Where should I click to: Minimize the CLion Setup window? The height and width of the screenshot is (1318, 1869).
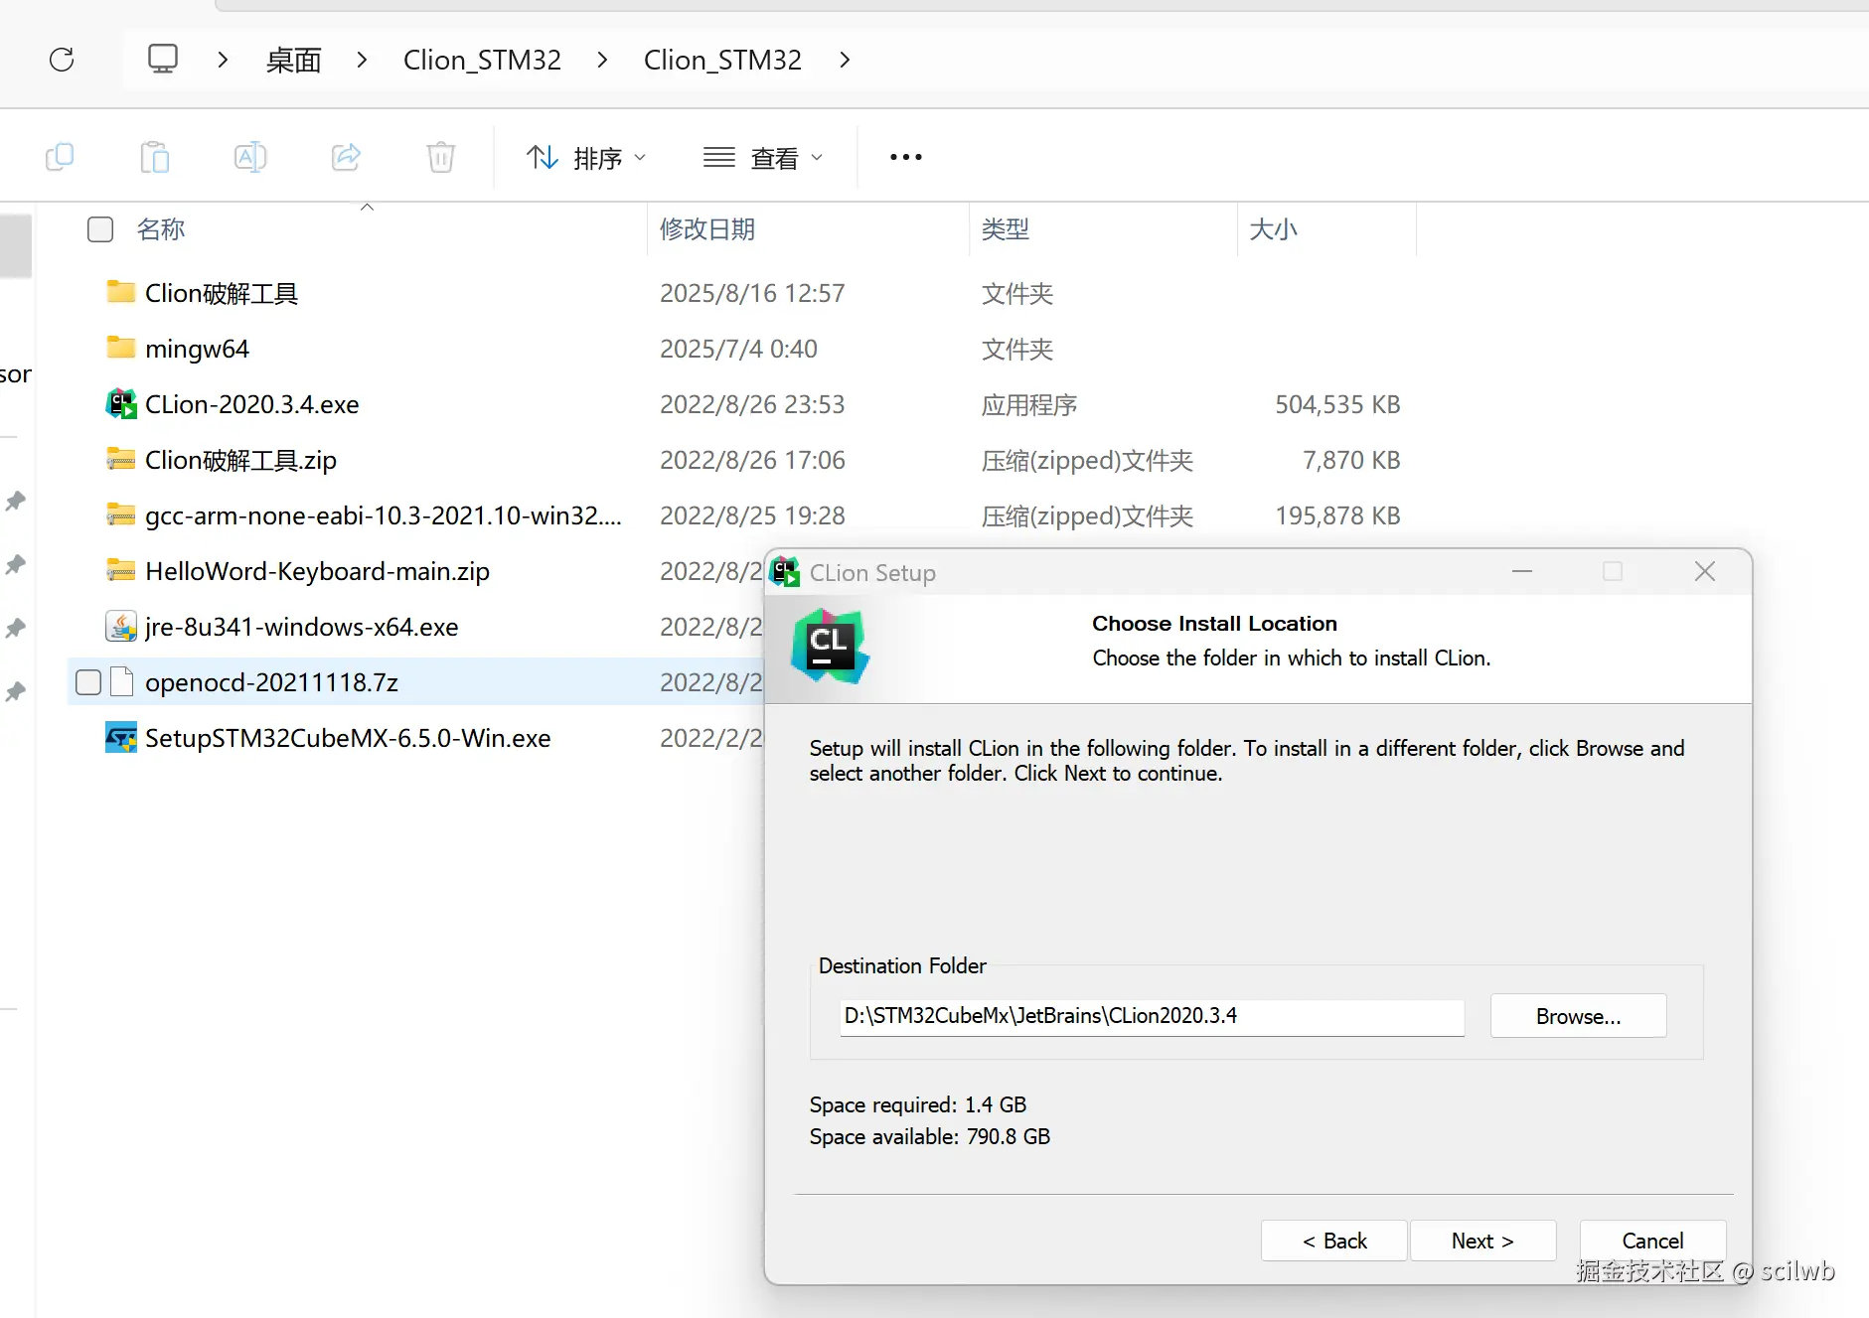[1522, 571]
